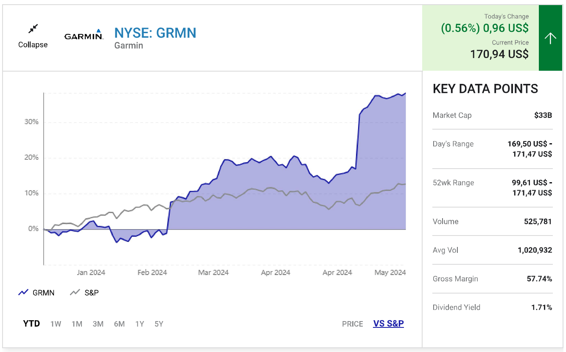Toggle chart to VS S&P view
Screen dimensions: 566x352
point(388,324)
